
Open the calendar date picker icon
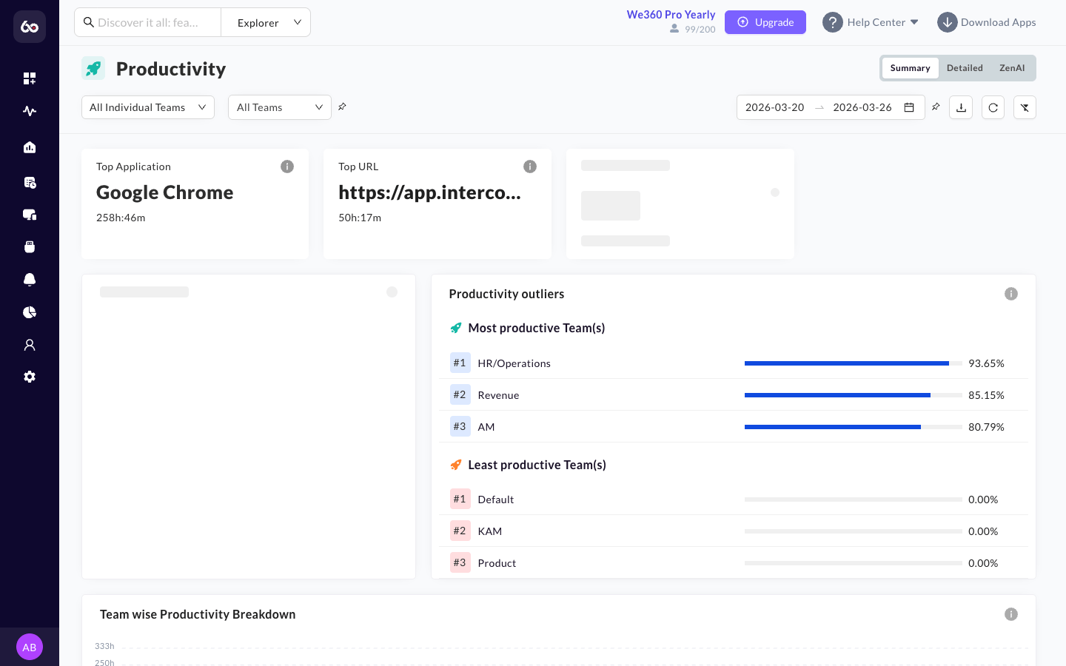click(x=909, y=107)
